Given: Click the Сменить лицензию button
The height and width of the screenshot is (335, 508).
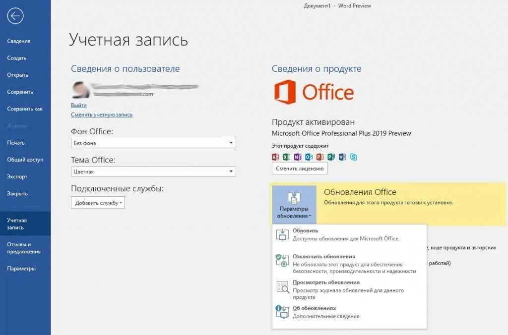Looking at the screenshot, I should [300, 168].
